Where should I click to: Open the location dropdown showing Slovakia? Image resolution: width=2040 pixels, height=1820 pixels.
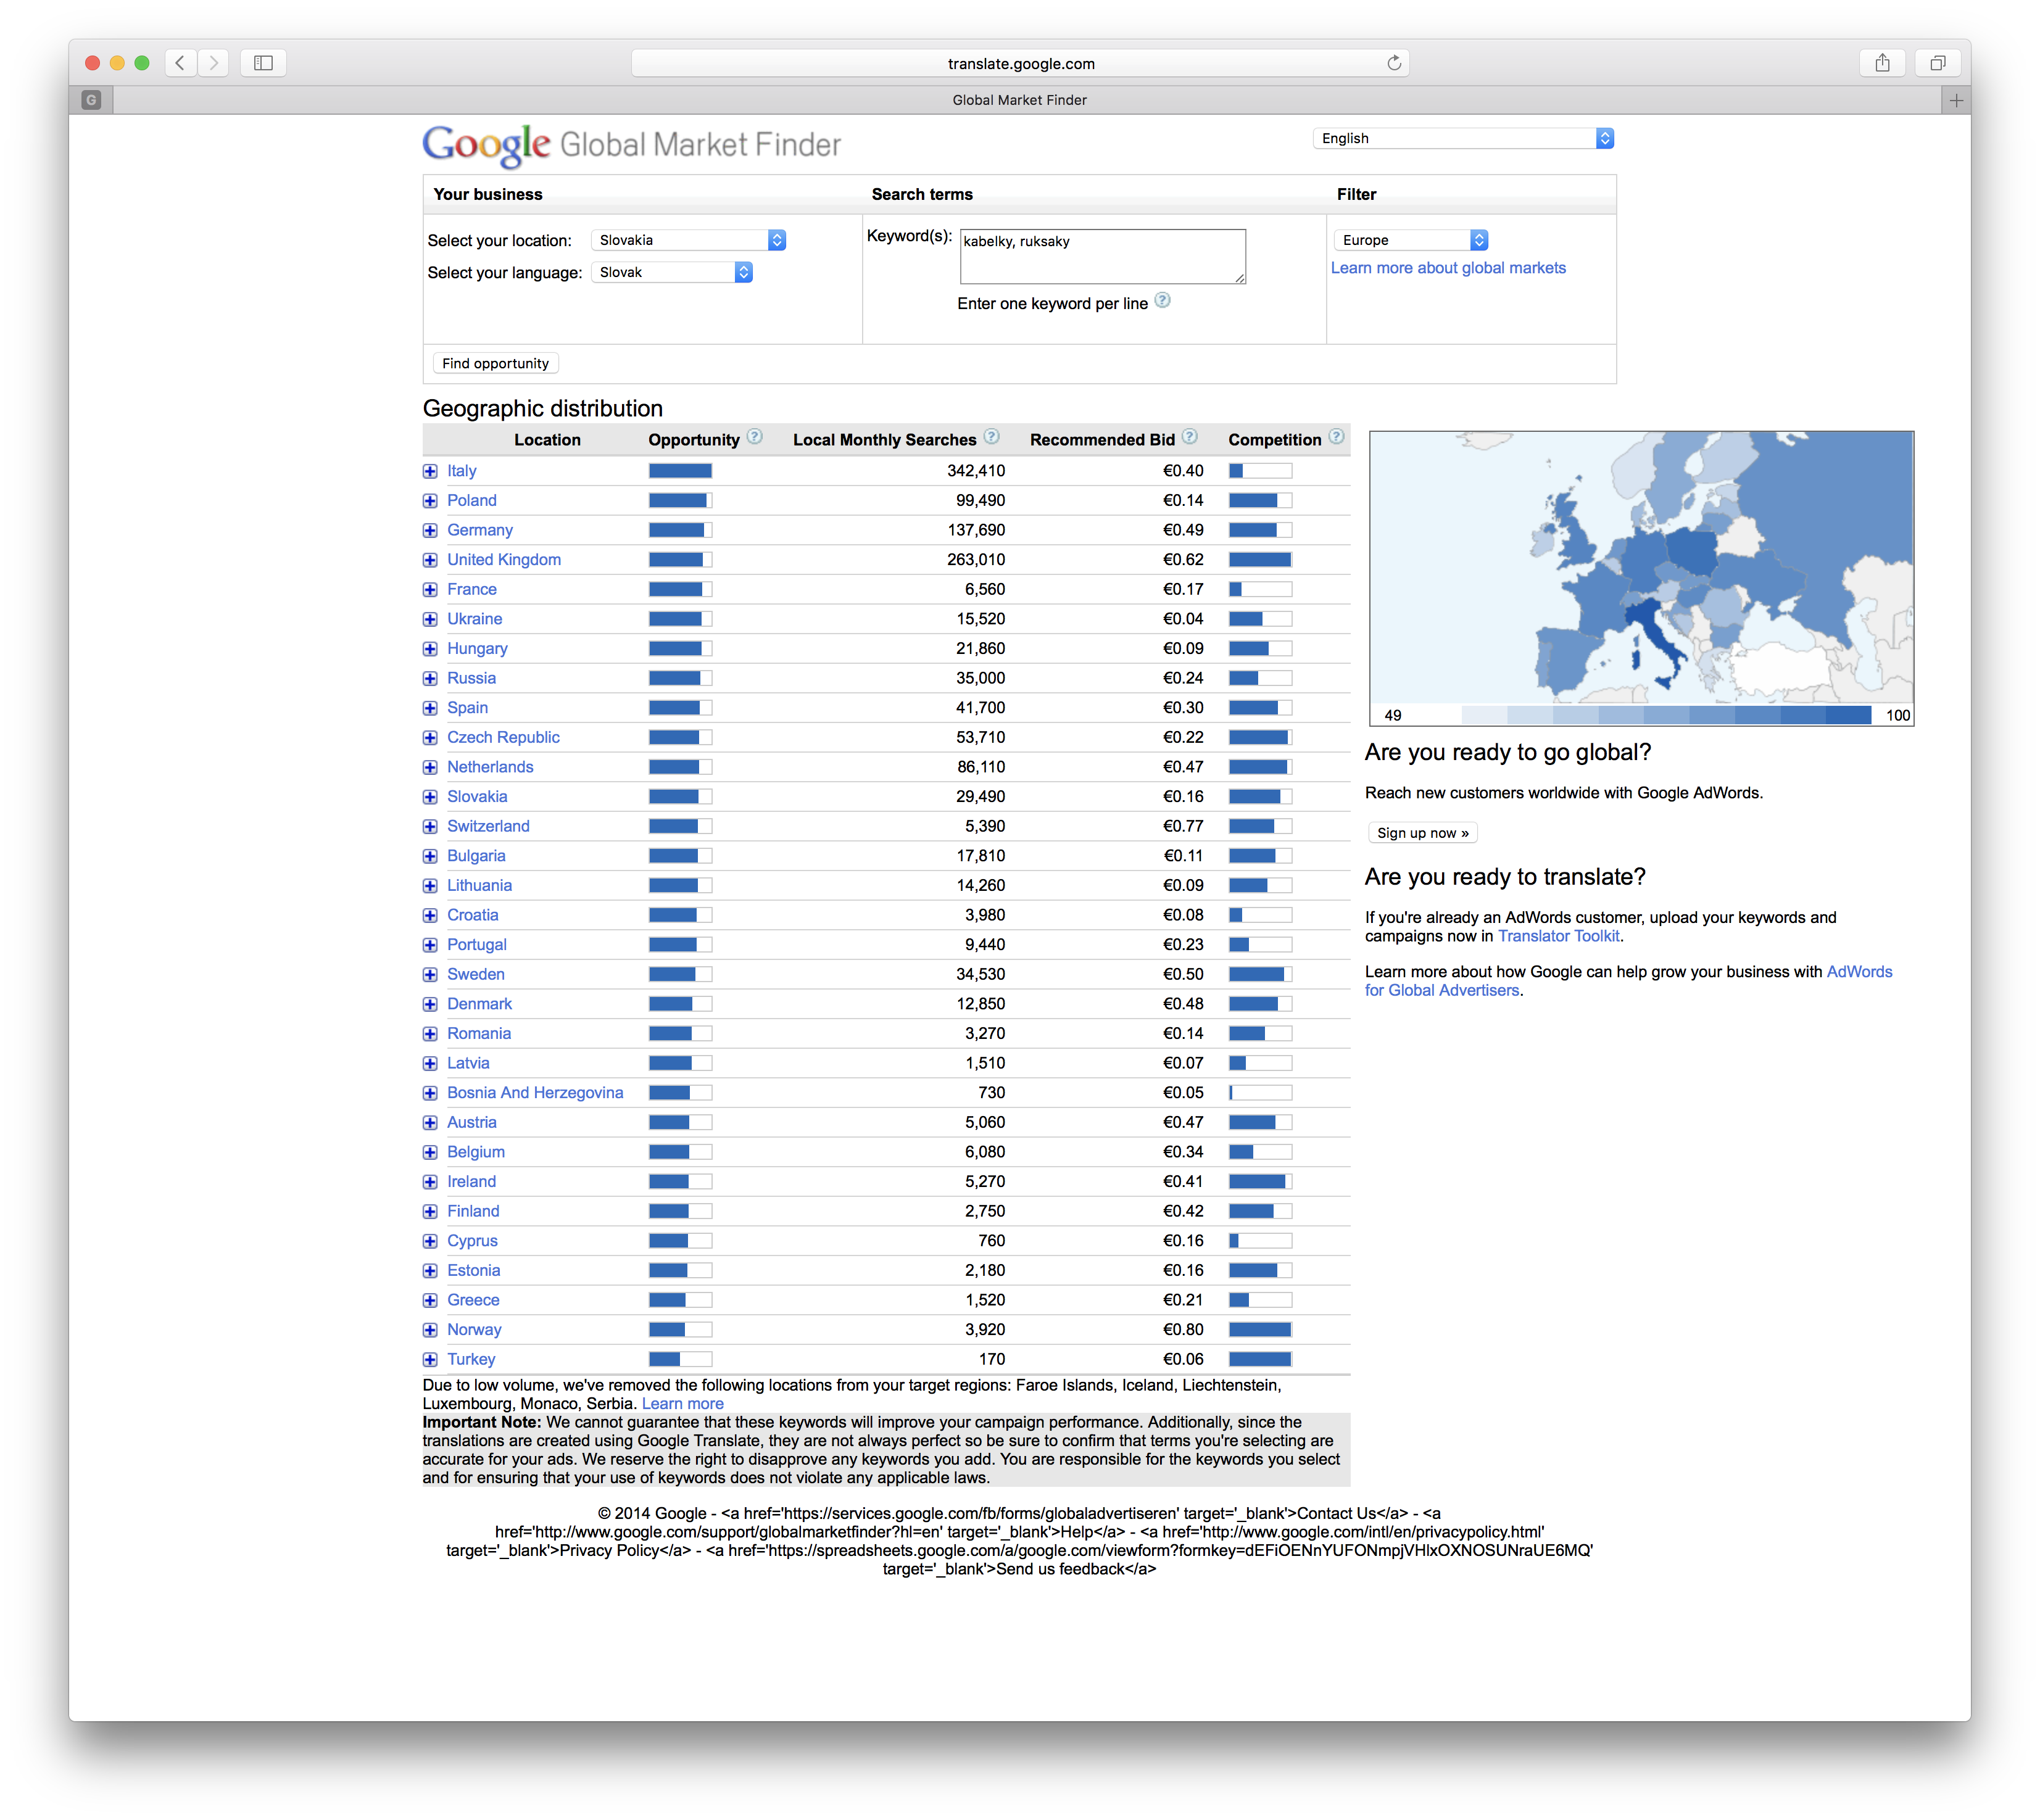(688, 240)
